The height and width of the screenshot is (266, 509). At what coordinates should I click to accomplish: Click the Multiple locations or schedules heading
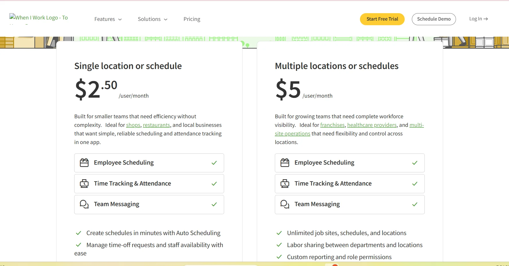pos(337,66)
